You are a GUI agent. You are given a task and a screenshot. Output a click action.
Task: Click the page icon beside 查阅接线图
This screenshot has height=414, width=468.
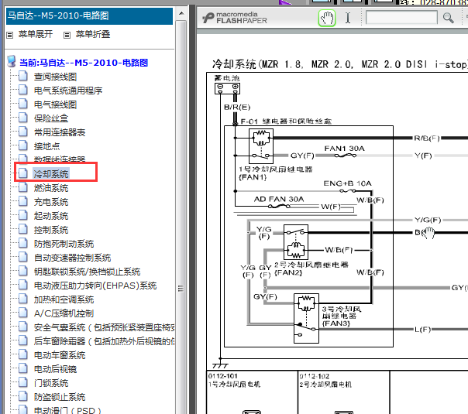(23, 76)
